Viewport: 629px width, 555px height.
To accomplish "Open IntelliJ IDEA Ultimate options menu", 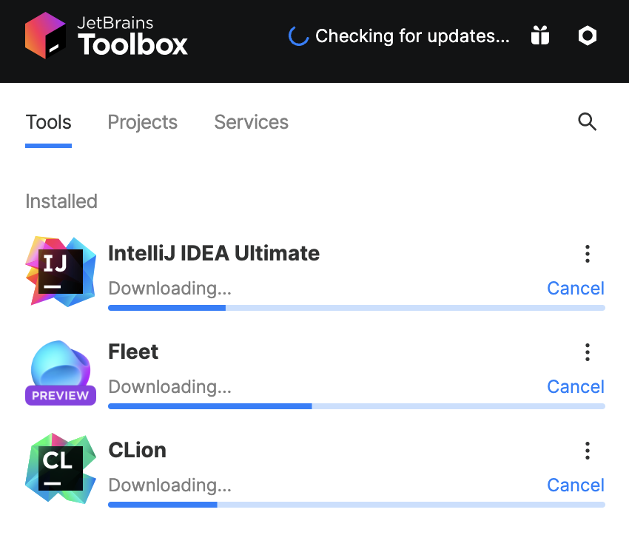I will [x=588, y=254].
